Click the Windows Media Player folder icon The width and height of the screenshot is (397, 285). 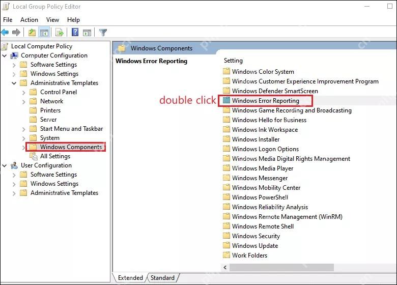pos(226,168)
